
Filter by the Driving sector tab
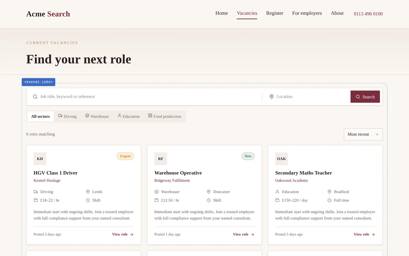67,116
